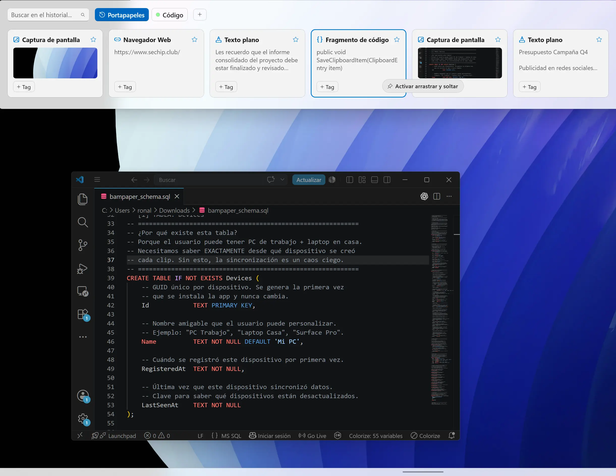Open the code editor screenshot thumbnail
Viewport: 616px width, 476px height.
click(x=459, y=63)
